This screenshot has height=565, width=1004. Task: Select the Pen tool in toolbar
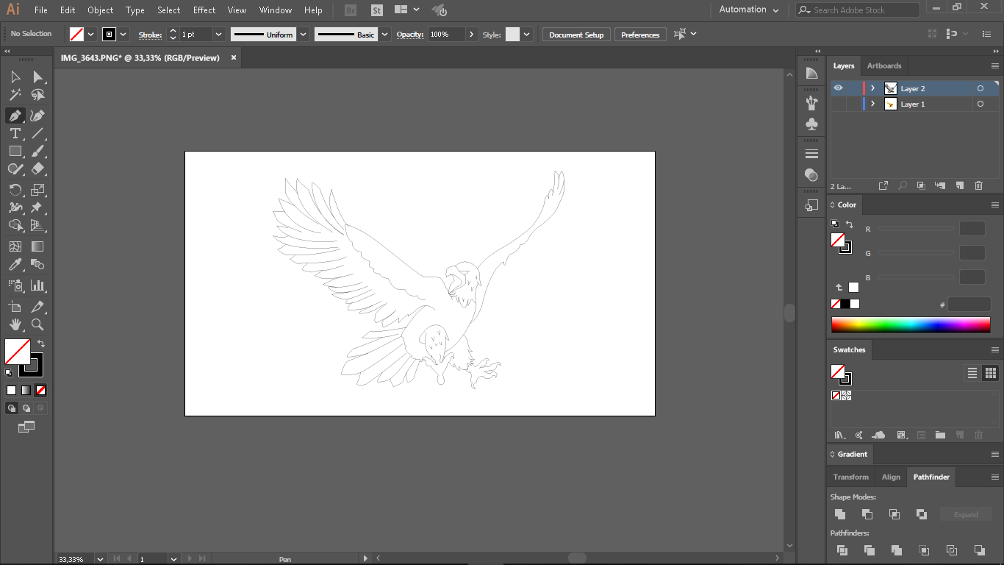[15, 116]
